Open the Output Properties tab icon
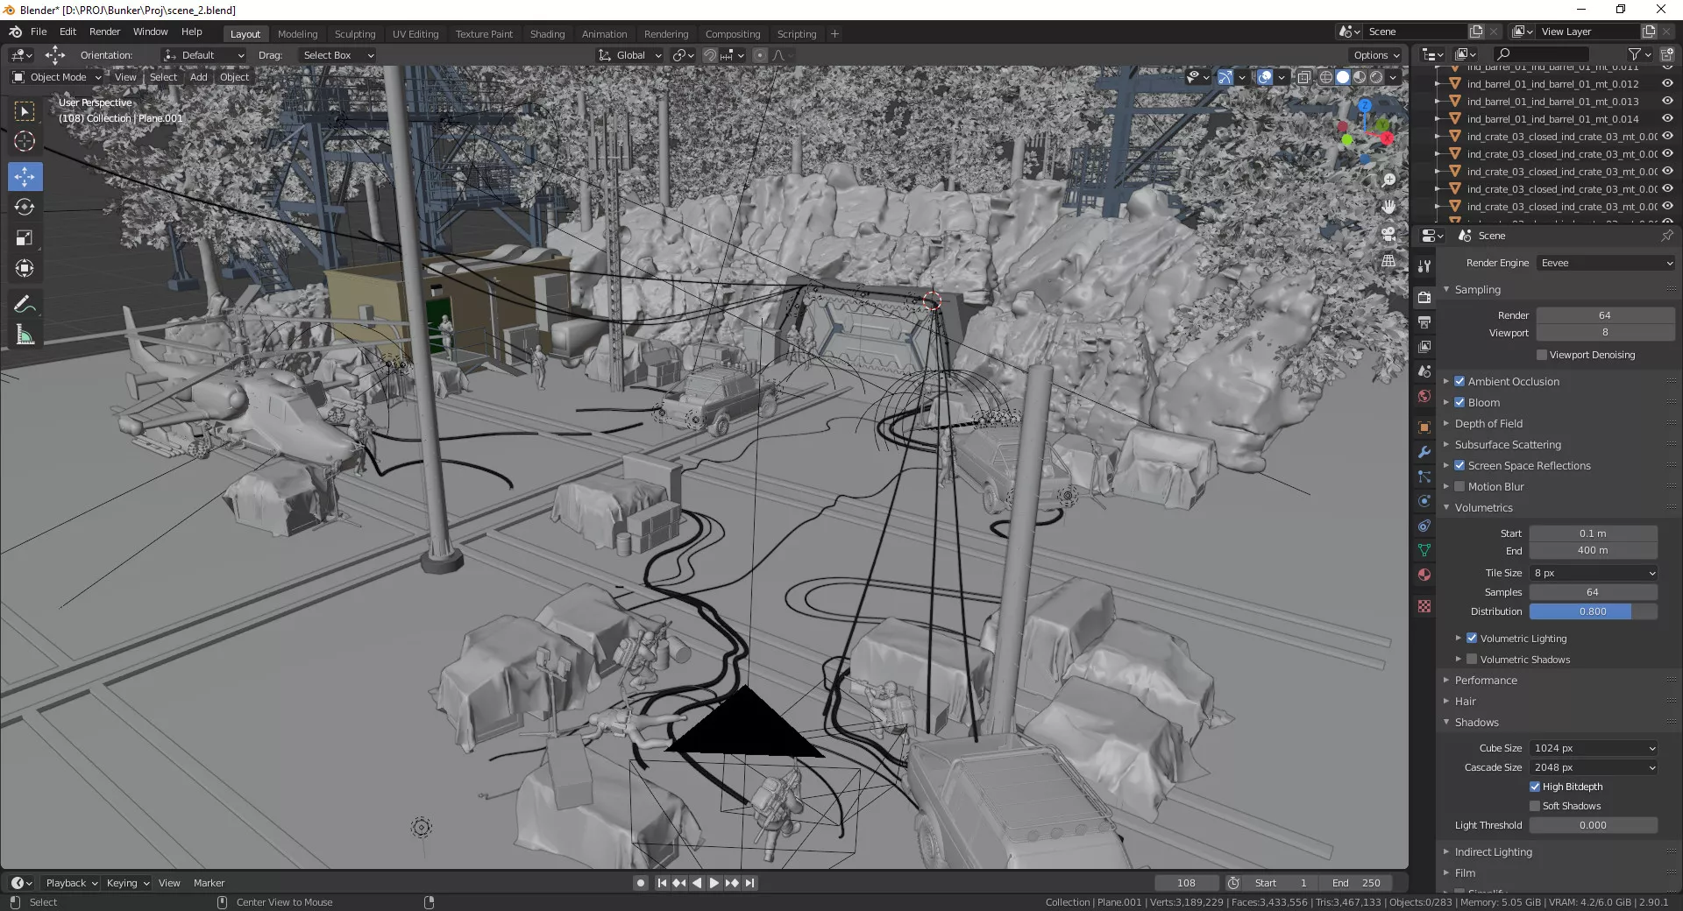This screenshot has width=1683, height=911. (x=1424, y=322)
